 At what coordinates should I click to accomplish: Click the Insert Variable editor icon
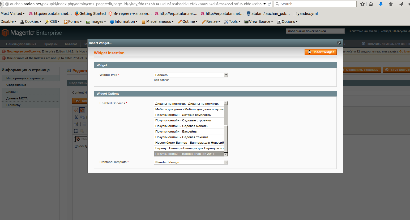click(76, 110)
